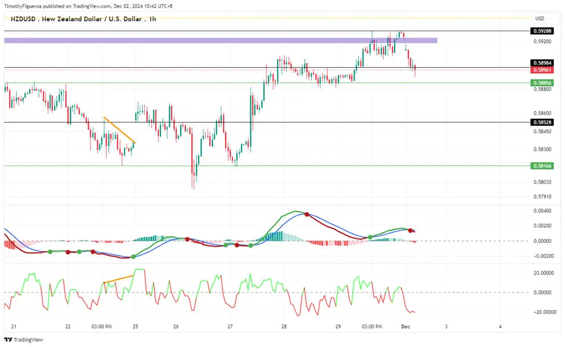Click the 21 date label on time axis
Screen dimensions: 565x347
point(14,327)
